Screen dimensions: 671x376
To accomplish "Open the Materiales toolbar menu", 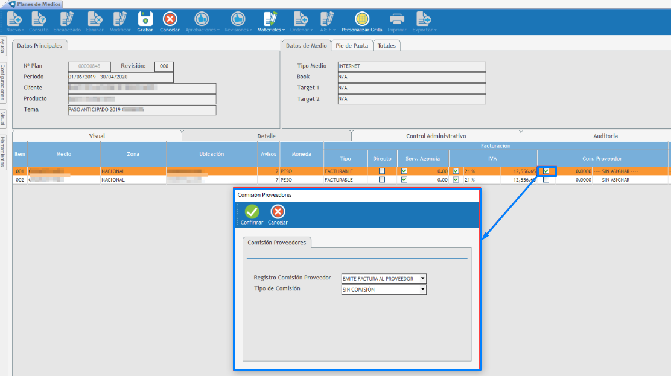I will pos(271,21).
